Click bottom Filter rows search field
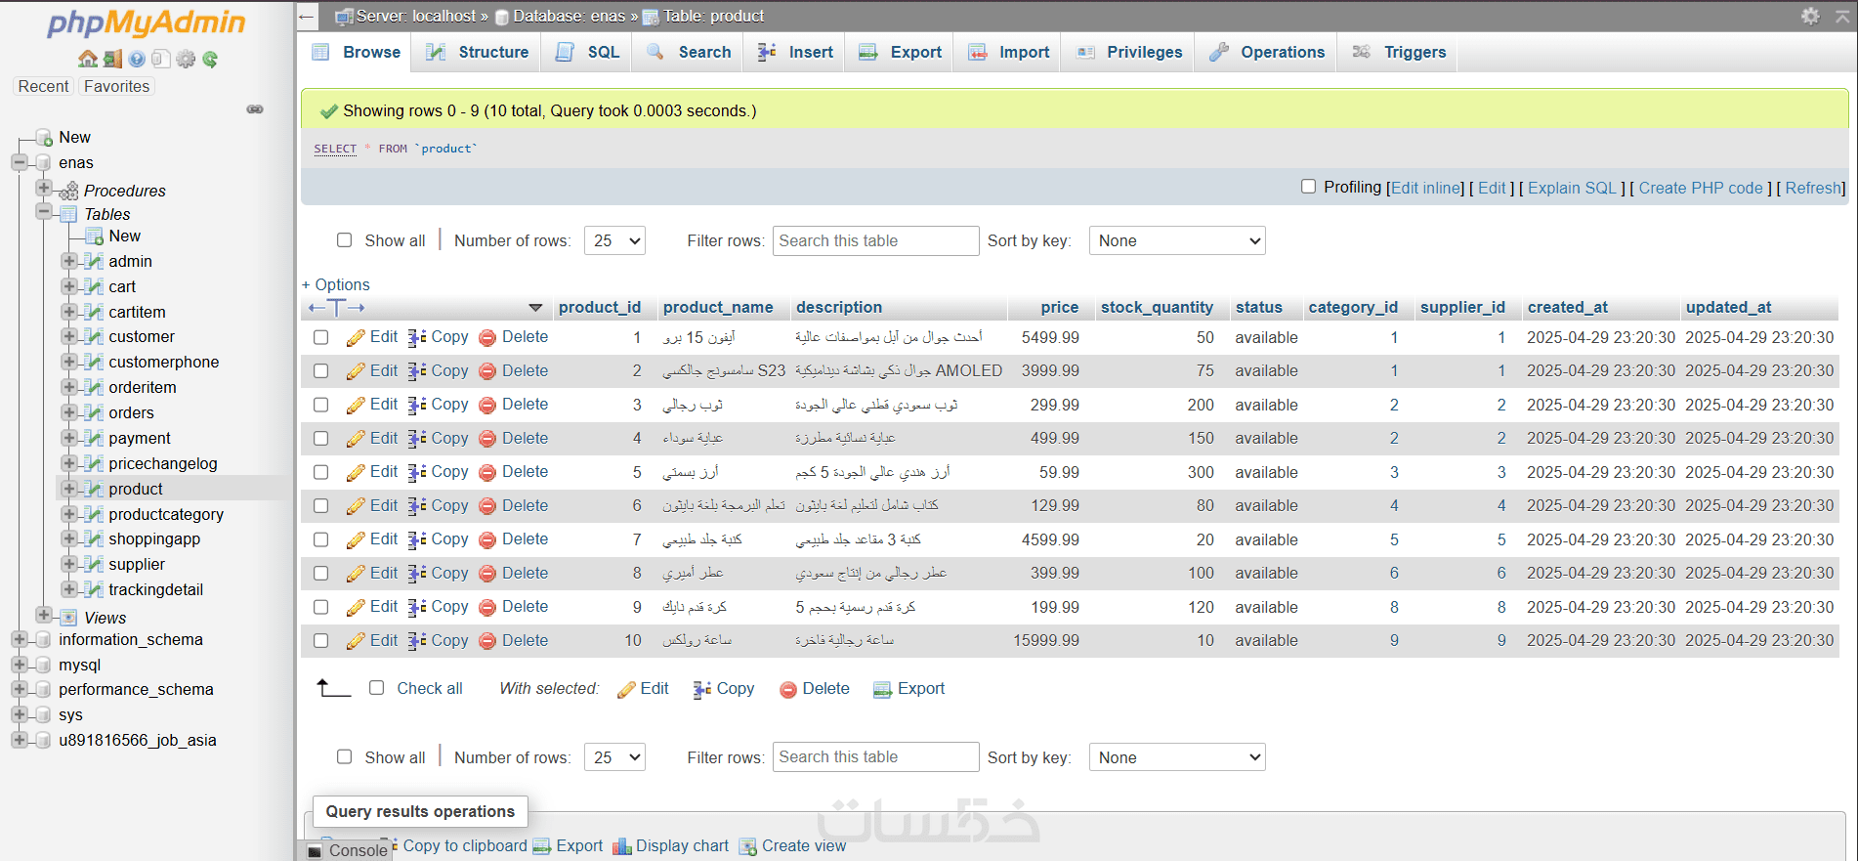Screen dimensions: 1858x861 876,756
